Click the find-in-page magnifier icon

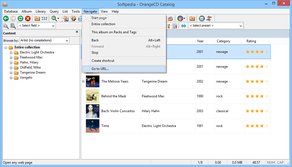[6, 26]
